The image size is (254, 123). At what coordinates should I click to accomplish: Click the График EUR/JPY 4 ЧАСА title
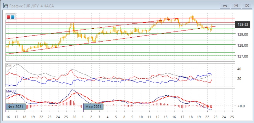(x=31, y=6)
